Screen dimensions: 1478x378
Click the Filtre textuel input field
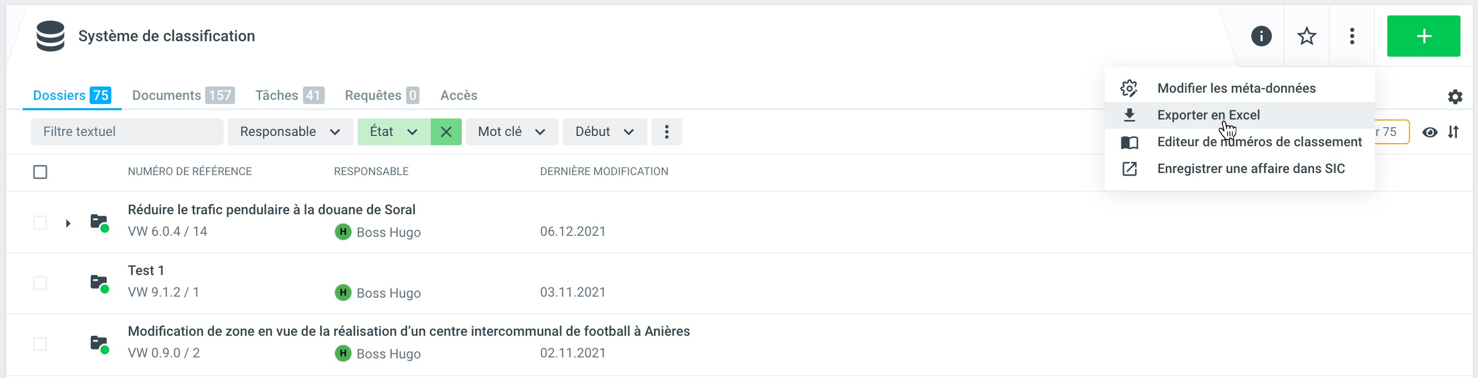click(x=127, y=132)
